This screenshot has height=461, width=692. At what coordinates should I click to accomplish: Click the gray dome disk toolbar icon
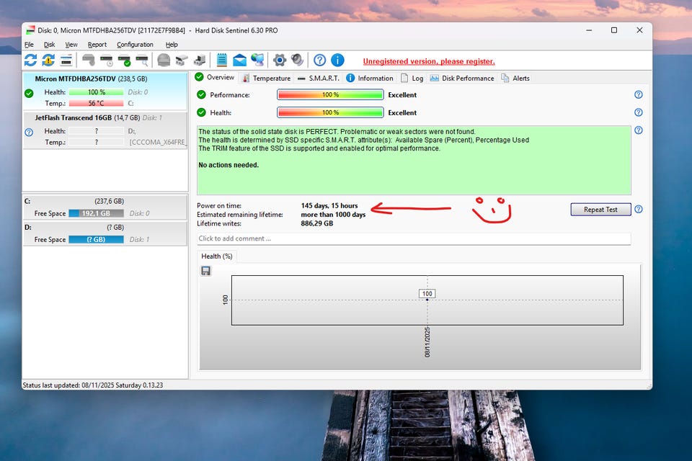coord(164,60)
